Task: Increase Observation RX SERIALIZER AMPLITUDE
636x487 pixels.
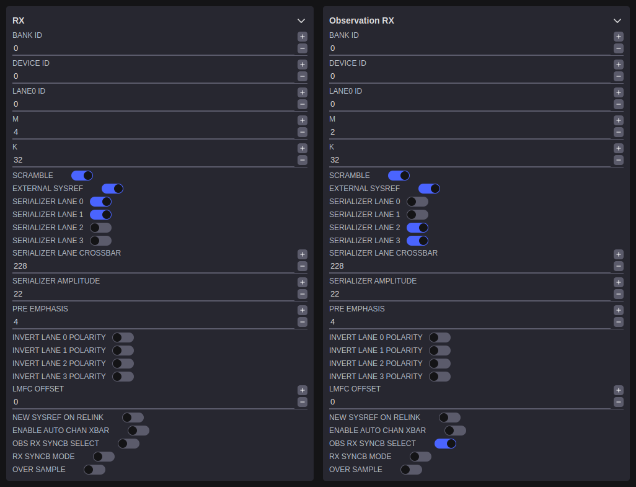Action: tap(618, 282)
